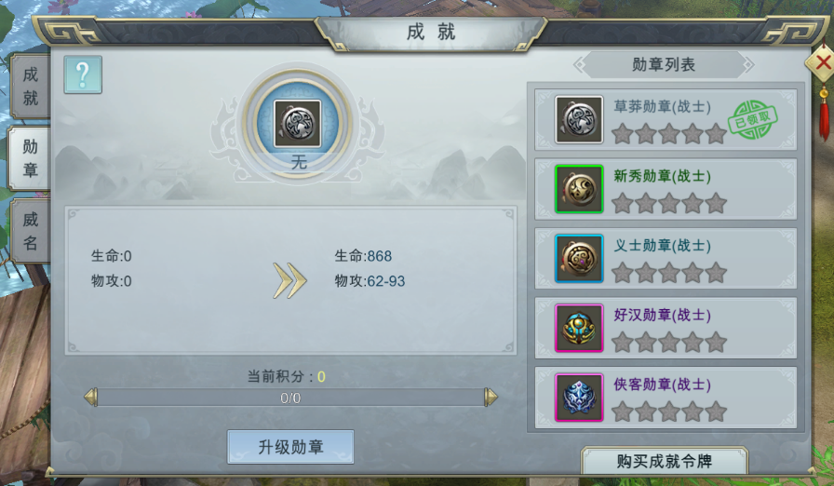834x486 pixels.
Task: Click the stars row under 义士勋章
Action: click(669, 273)
